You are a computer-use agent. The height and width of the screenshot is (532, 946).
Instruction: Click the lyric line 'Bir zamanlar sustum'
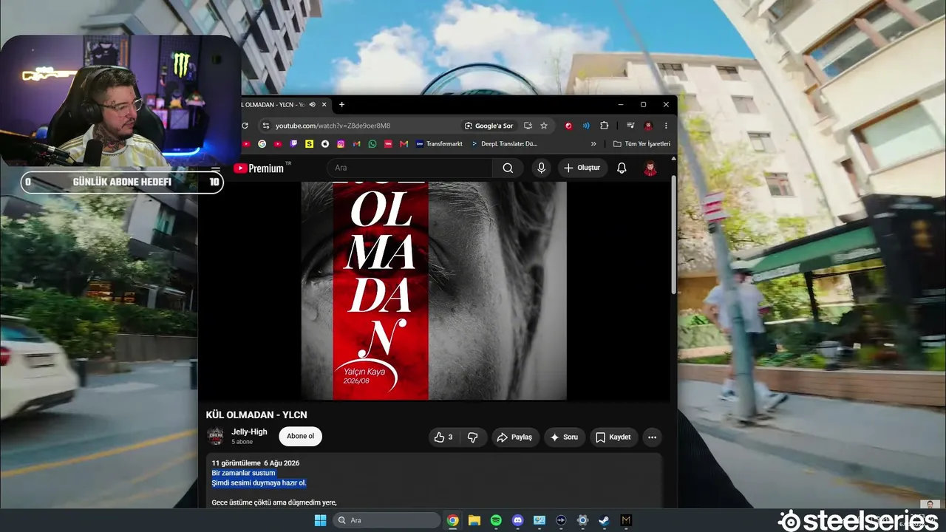coord(243,473)
